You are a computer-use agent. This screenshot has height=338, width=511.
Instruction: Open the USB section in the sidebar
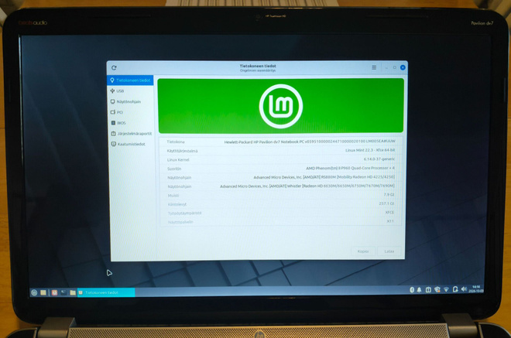click(130, 90)
